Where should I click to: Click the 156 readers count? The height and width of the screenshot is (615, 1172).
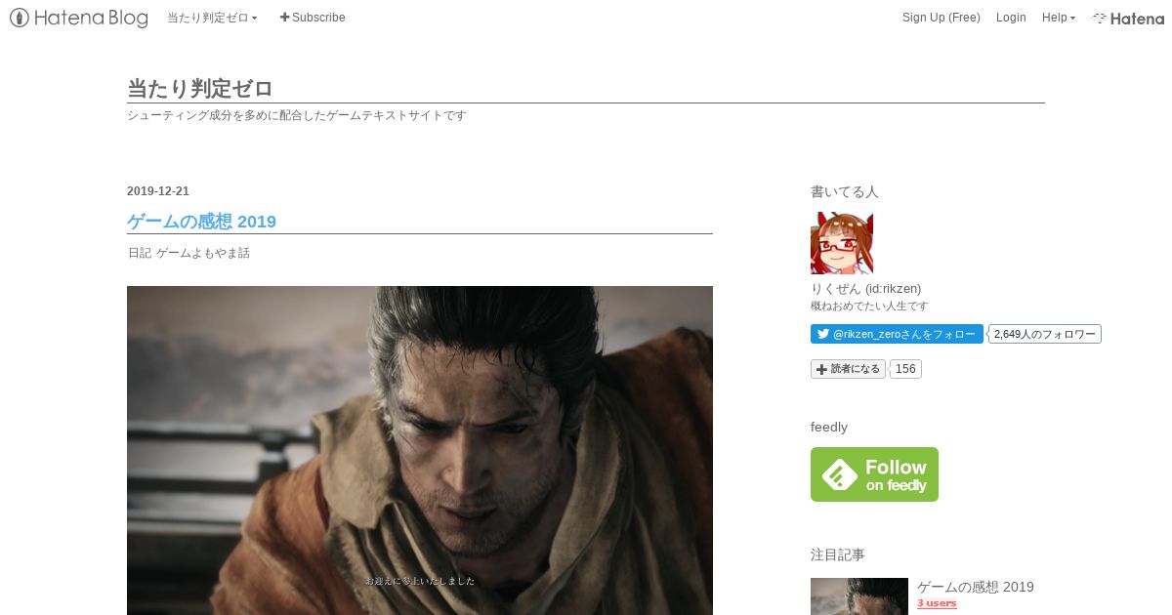click(905, 369)
